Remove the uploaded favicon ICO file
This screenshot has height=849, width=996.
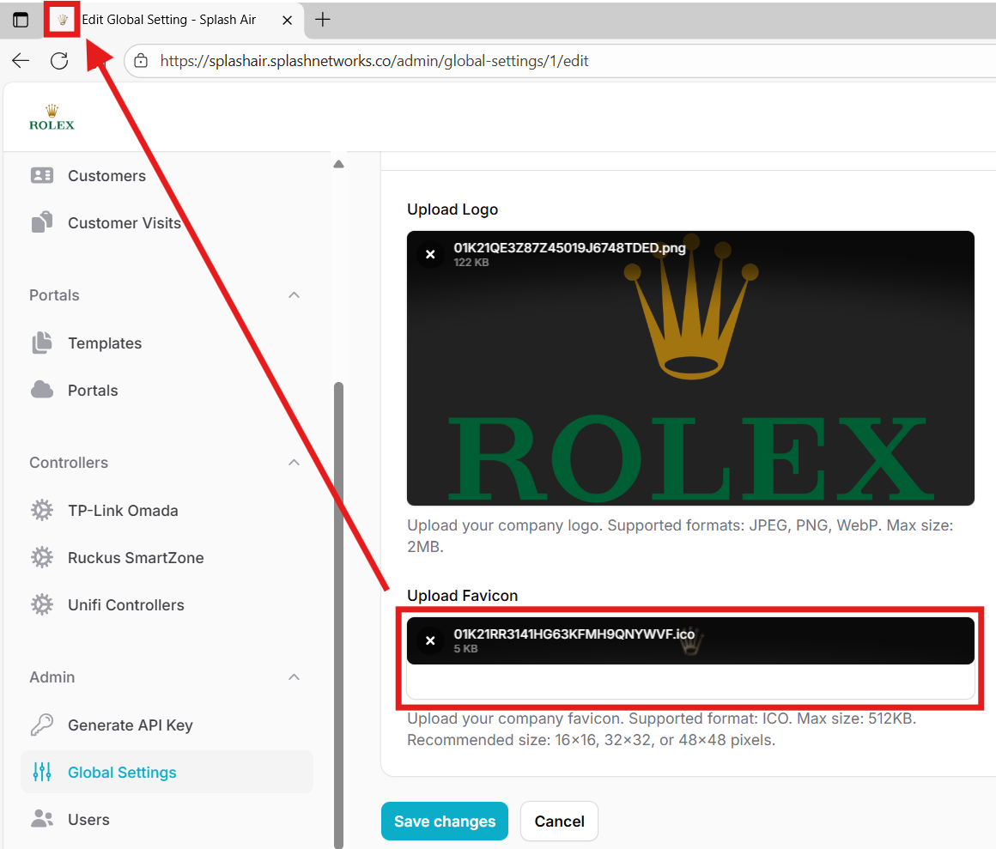click(x=431, y=641)
